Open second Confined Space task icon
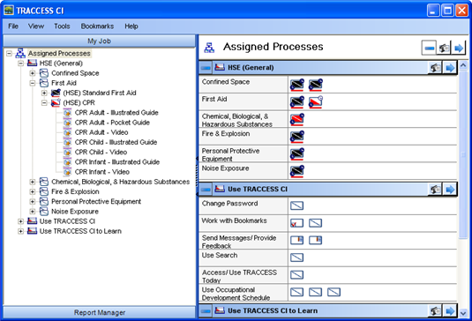The height and width of the screenshot is (321, 472). click(316, 85)
